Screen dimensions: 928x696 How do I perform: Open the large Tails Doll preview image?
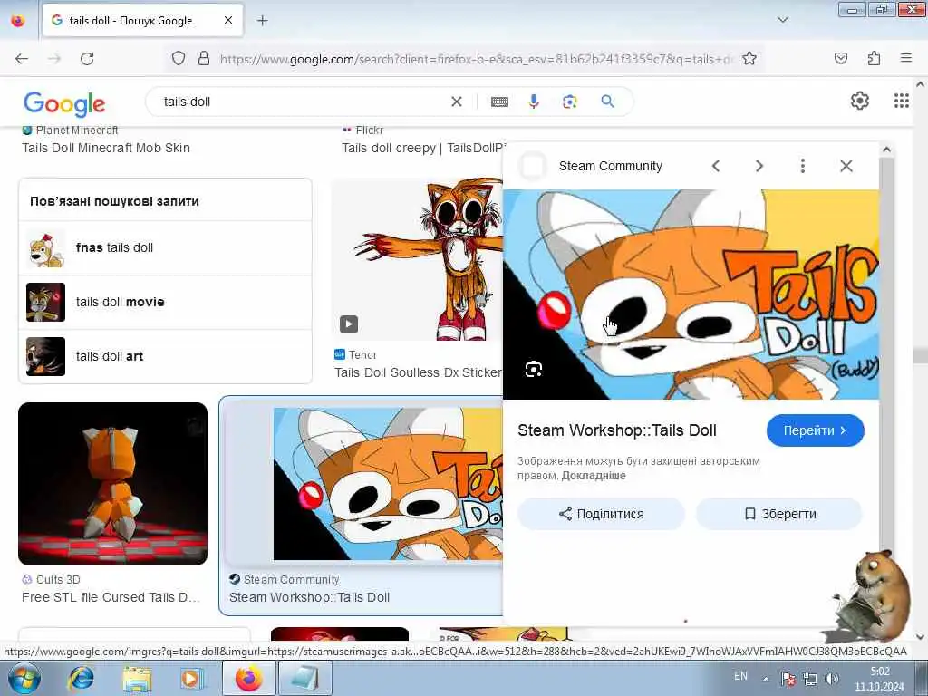click(691, 295)
